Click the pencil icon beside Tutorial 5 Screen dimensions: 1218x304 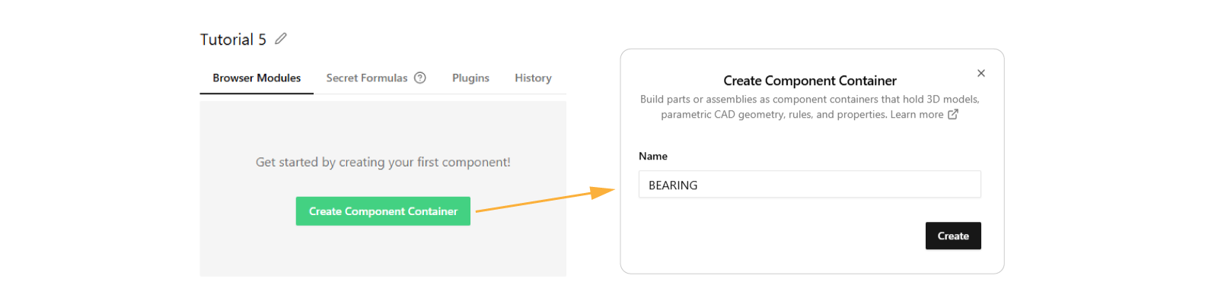[281, 39]
